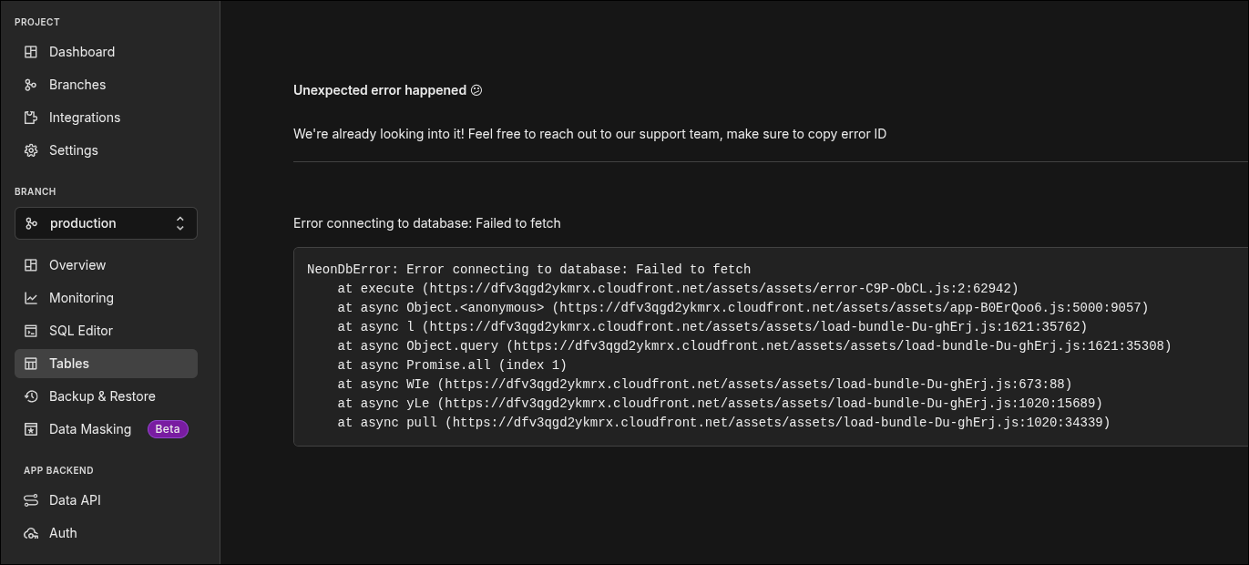1249x565 pixels.
Task: Click the Auth icon
Action: 31,533
